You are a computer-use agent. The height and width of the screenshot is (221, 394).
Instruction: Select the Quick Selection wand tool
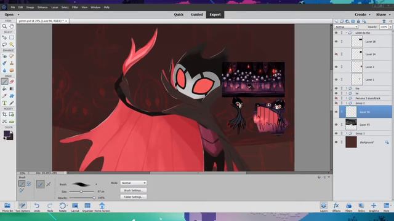tap(12, 45)
